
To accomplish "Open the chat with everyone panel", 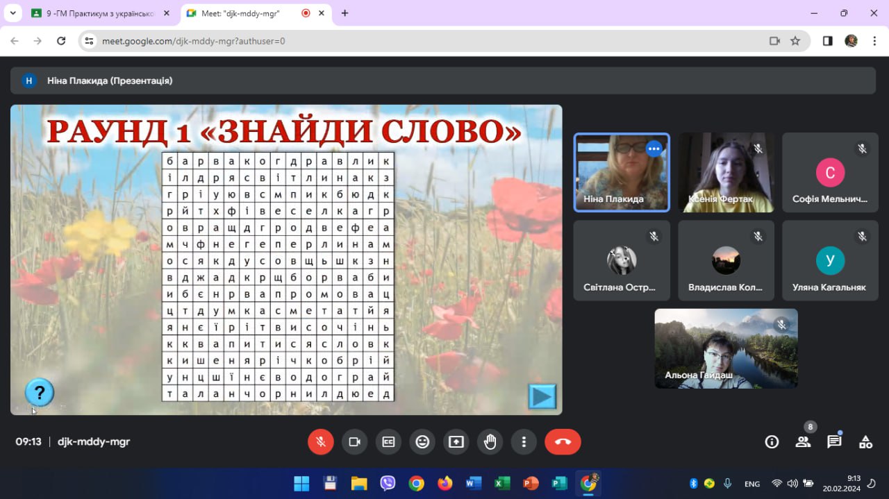I will pyautogui.click(x=834, y=441).
